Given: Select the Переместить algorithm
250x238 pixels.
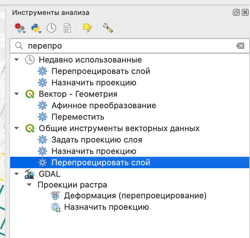Looking at the screenshot, I should pyautogui.click(x=78, y=117).
